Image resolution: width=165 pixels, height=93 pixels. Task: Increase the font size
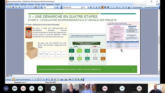tap(117, 7)
